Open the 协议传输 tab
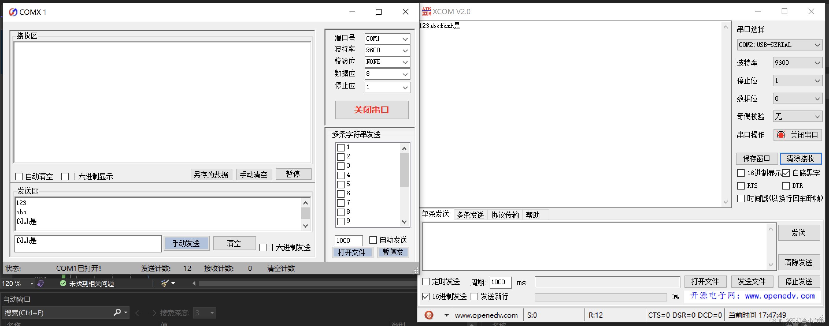 click(x=504, y=215)
